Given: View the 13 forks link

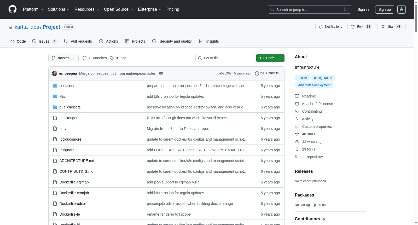Looking at the screenshot, I should point(305,149).
